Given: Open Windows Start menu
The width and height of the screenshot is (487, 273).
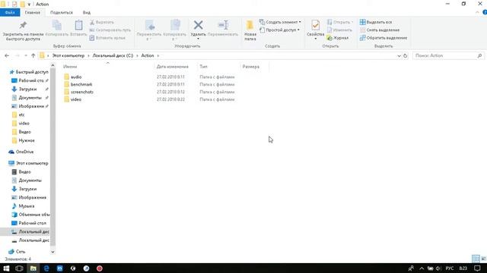Looking at the screenshot, I should point(6,268).
